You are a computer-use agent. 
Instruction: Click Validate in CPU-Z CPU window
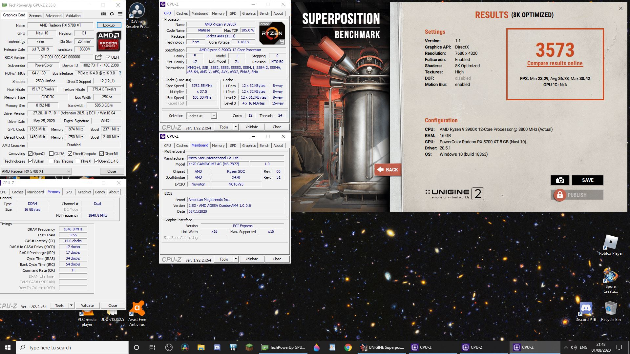[252, 127]
